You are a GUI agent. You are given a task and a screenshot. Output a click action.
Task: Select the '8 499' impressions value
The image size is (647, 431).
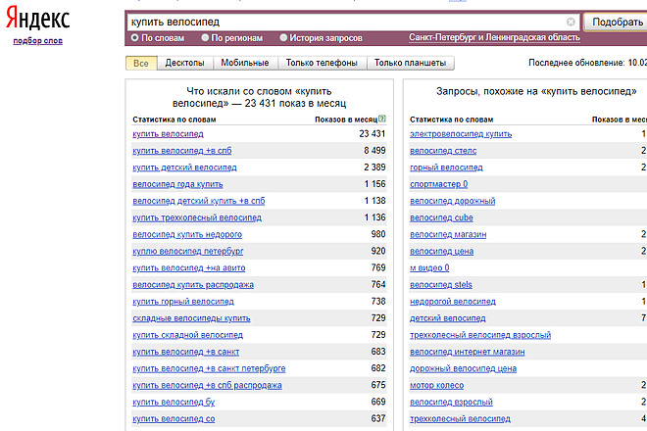[x=374, y=151]
